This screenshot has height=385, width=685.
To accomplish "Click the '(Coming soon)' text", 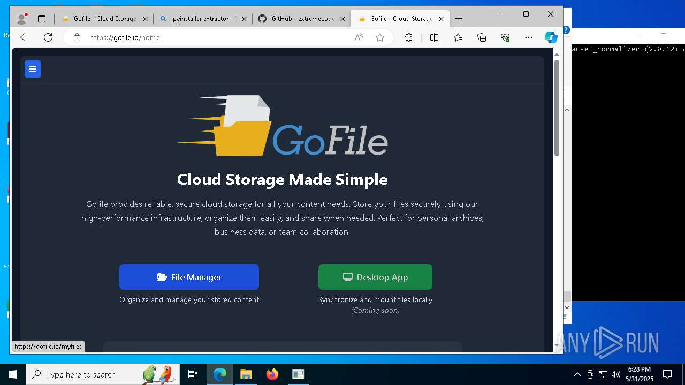I will point(375,310).
